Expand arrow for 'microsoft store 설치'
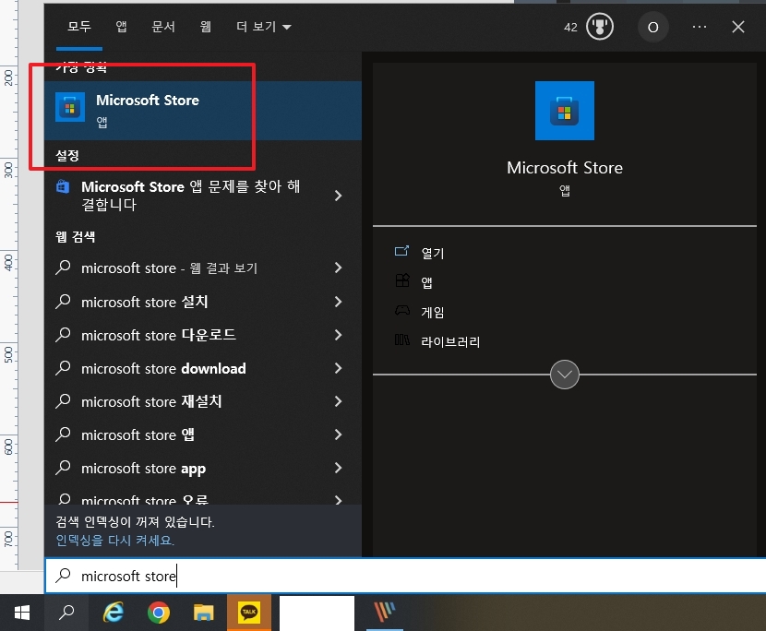This screenshot has height=631, width=766. (338, 302)
